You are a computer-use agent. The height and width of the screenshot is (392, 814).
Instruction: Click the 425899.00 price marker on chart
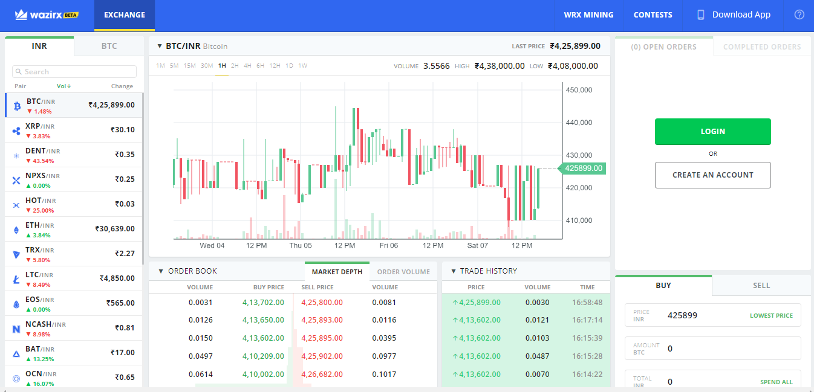tap(582, 169)
